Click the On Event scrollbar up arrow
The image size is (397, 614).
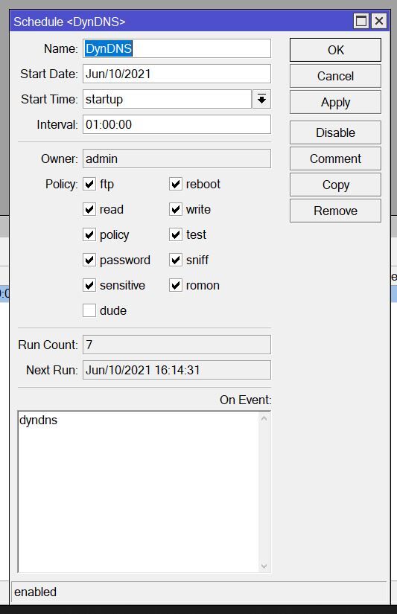264,418
